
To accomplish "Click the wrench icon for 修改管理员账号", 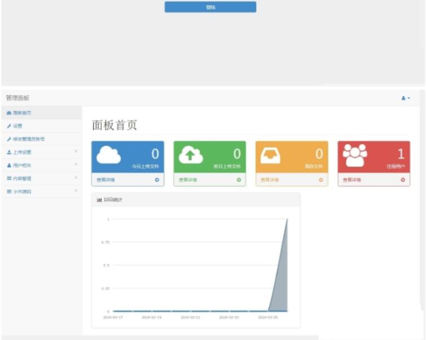I will click(9, 139).
